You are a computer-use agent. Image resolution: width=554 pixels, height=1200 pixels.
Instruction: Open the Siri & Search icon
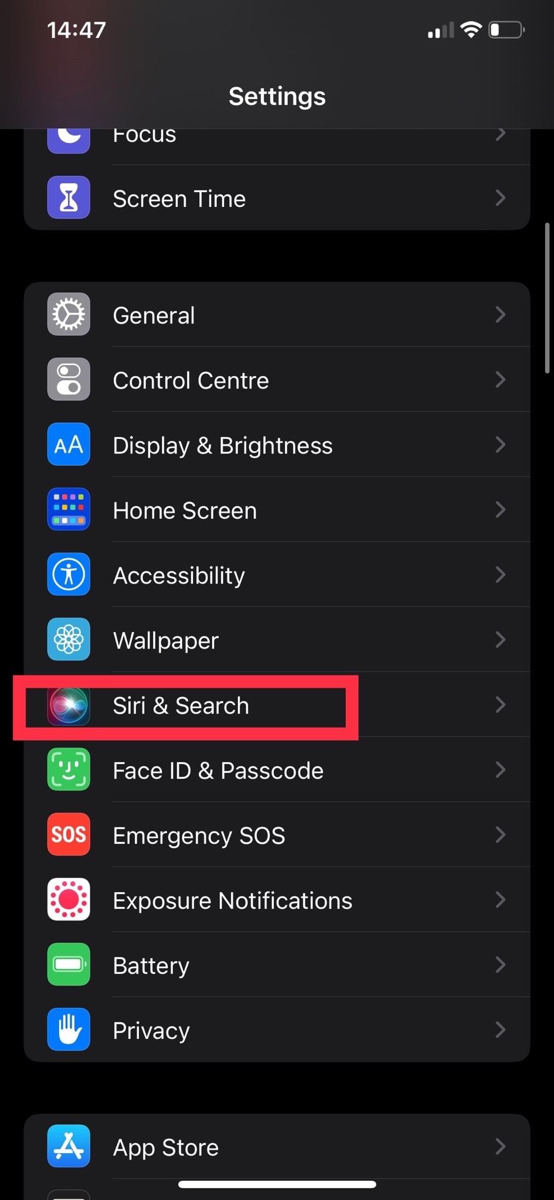click(x=69, y=705)
